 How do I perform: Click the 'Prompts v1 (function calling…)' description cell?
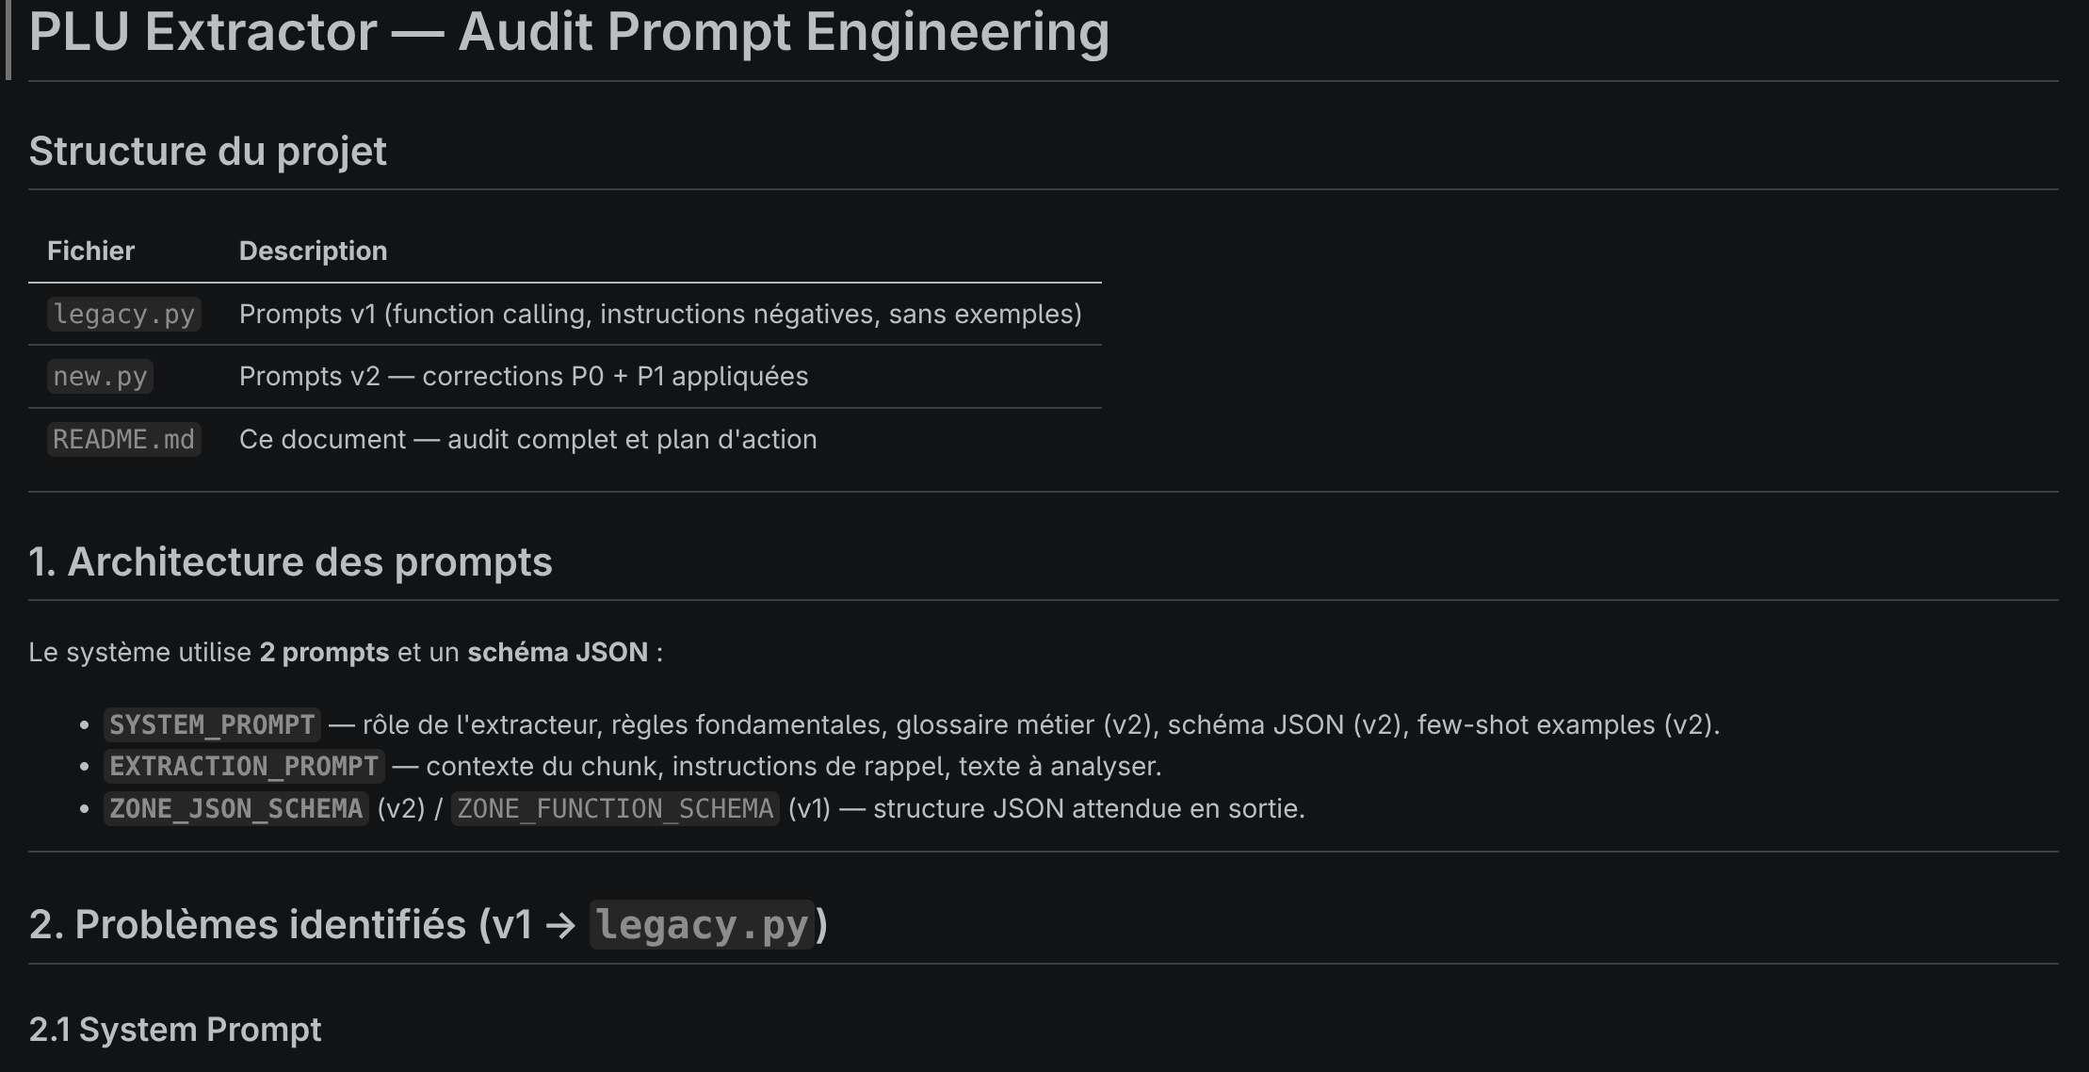[x=659, y=314]
